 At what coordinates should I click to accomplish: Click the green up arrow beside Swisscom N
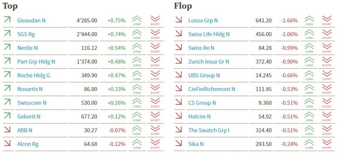coord(7,102)
